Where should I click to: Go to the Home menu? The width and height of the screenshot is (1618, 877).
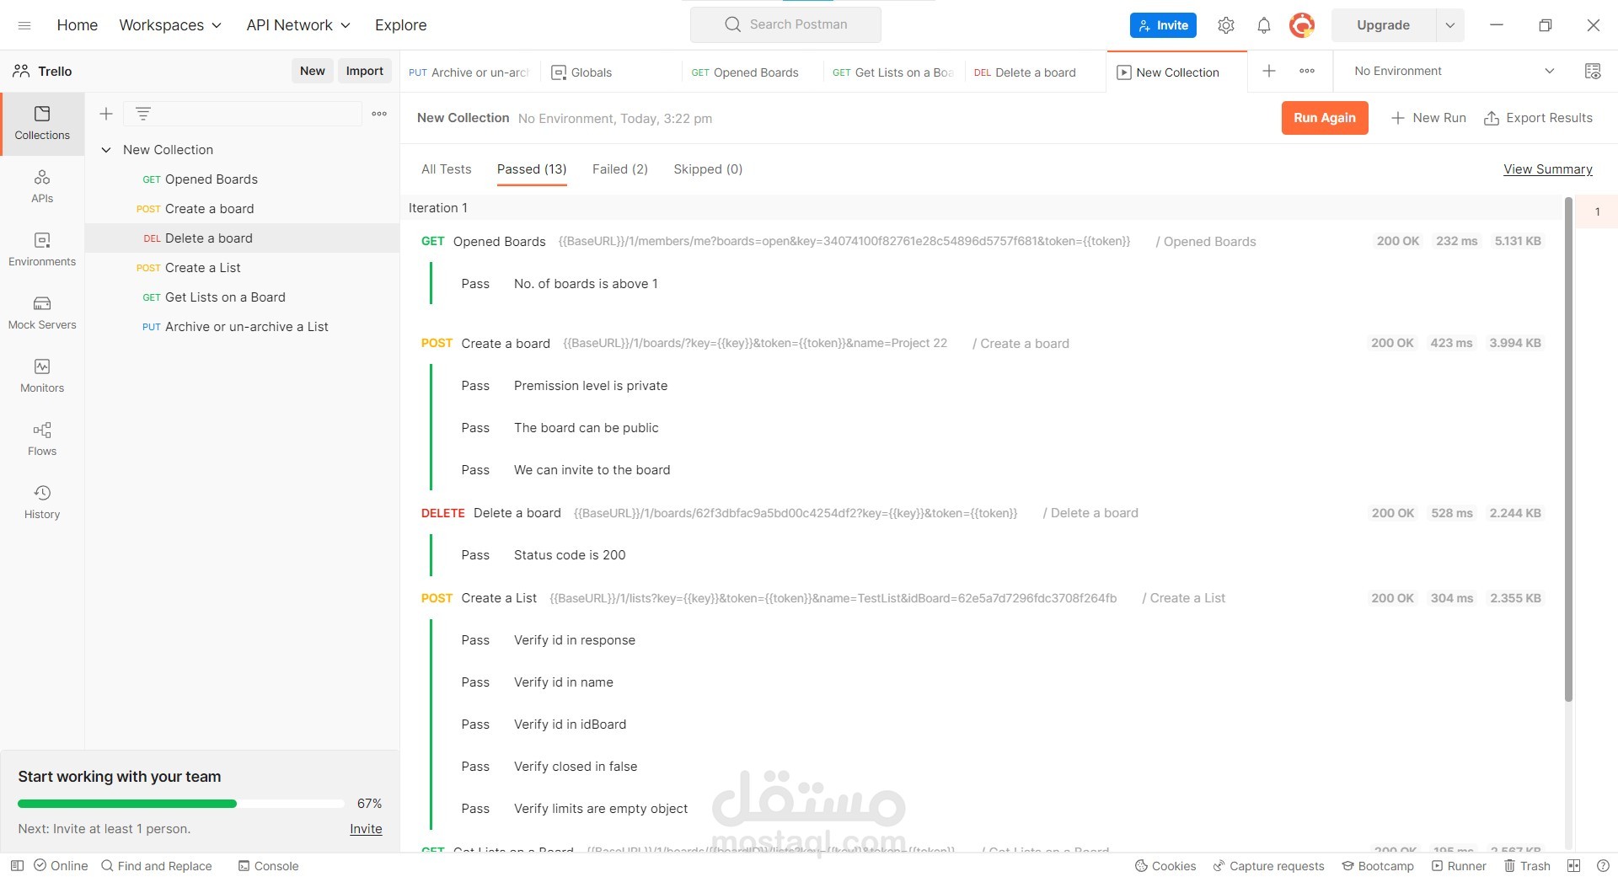[x=78, y=25]
